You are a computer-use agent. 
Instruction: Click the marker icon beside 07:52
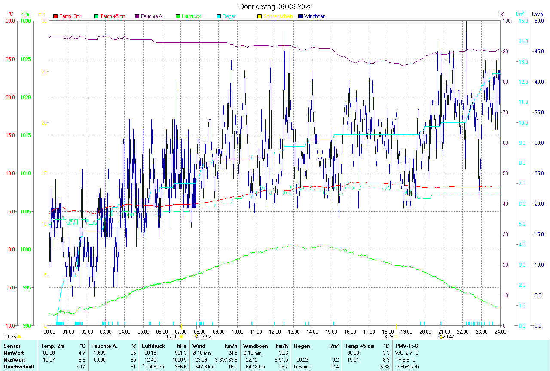(x=196, y=336)
